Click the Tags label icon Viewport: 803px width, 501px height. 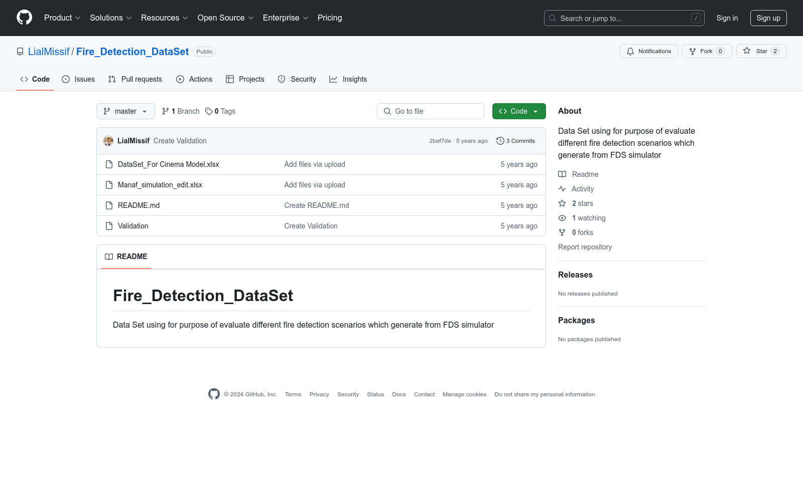[209, 111]
